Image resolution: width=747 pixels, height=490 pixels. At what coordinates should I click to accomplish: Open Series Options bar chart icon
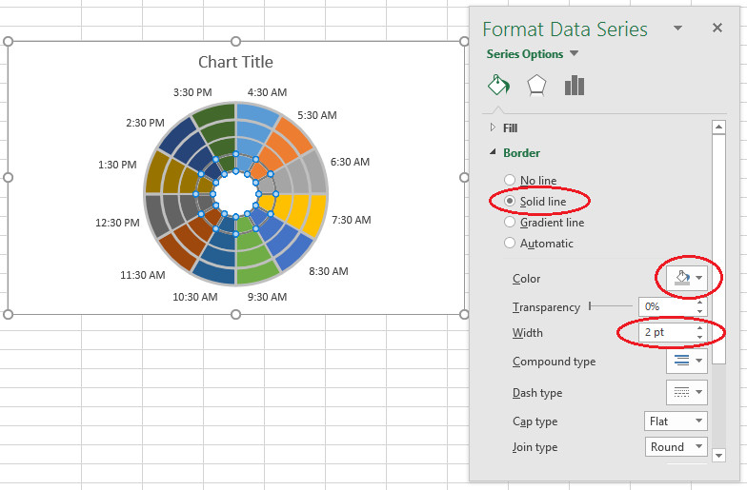(x=574, y=86)
